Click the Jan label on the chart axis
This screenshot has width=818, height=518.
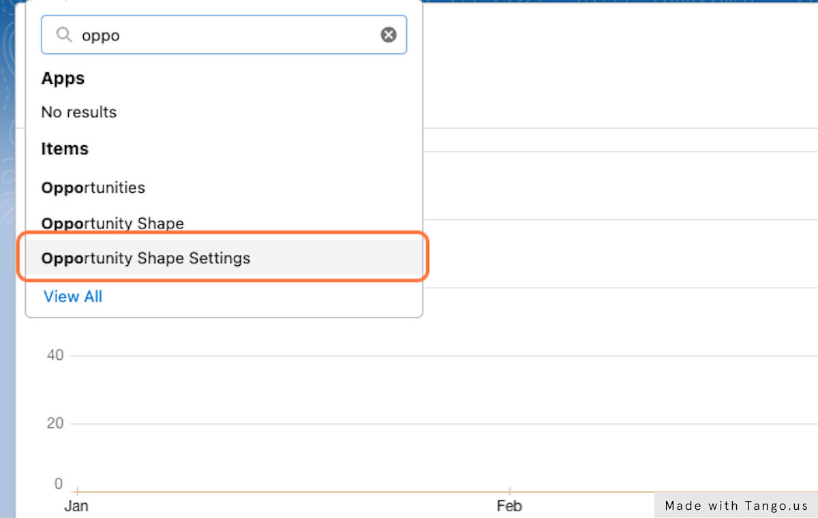(76, 506)
